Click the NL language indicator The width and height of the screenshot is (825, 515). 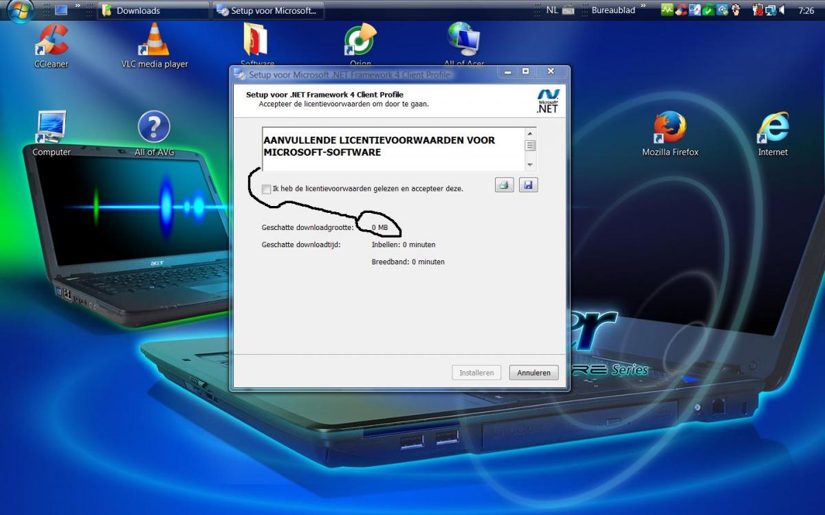[x=552, y=10]
